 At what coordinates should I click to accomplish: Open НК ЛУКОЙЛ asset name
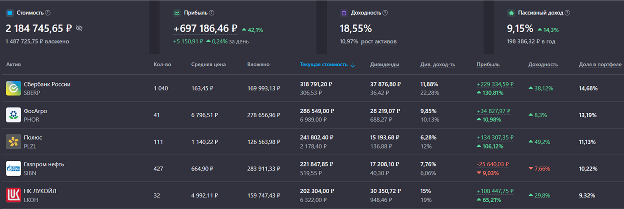pos(40,191)
